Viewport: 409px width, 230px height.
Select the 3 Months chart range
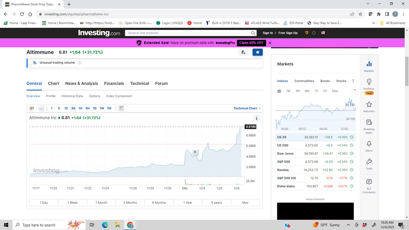130,203
